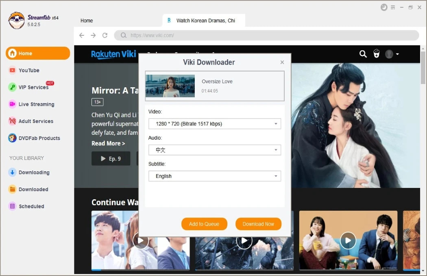Switch to the Home tab
427x276 pixels.
[87, 21]
